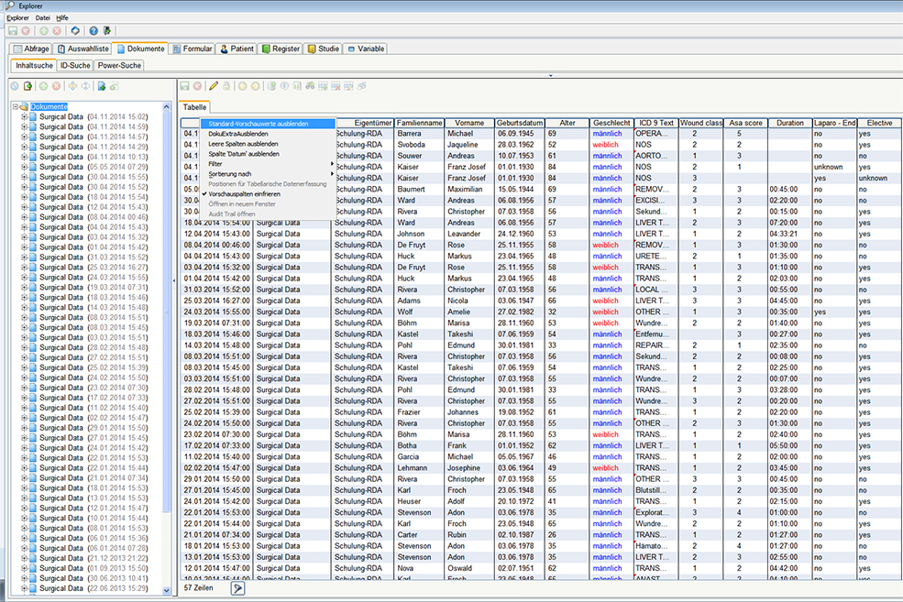
Task: Switch to the Patient tab
Action: coord(237,49)
